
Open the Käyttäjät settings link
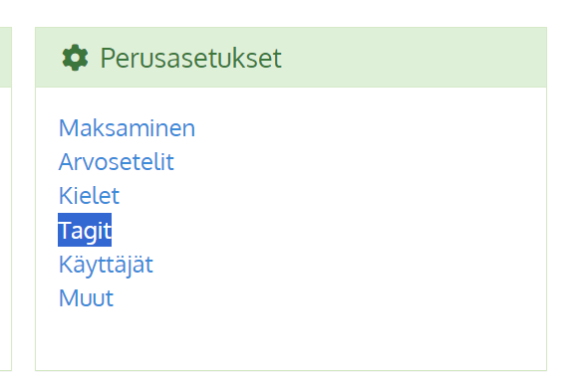[106, 265]
